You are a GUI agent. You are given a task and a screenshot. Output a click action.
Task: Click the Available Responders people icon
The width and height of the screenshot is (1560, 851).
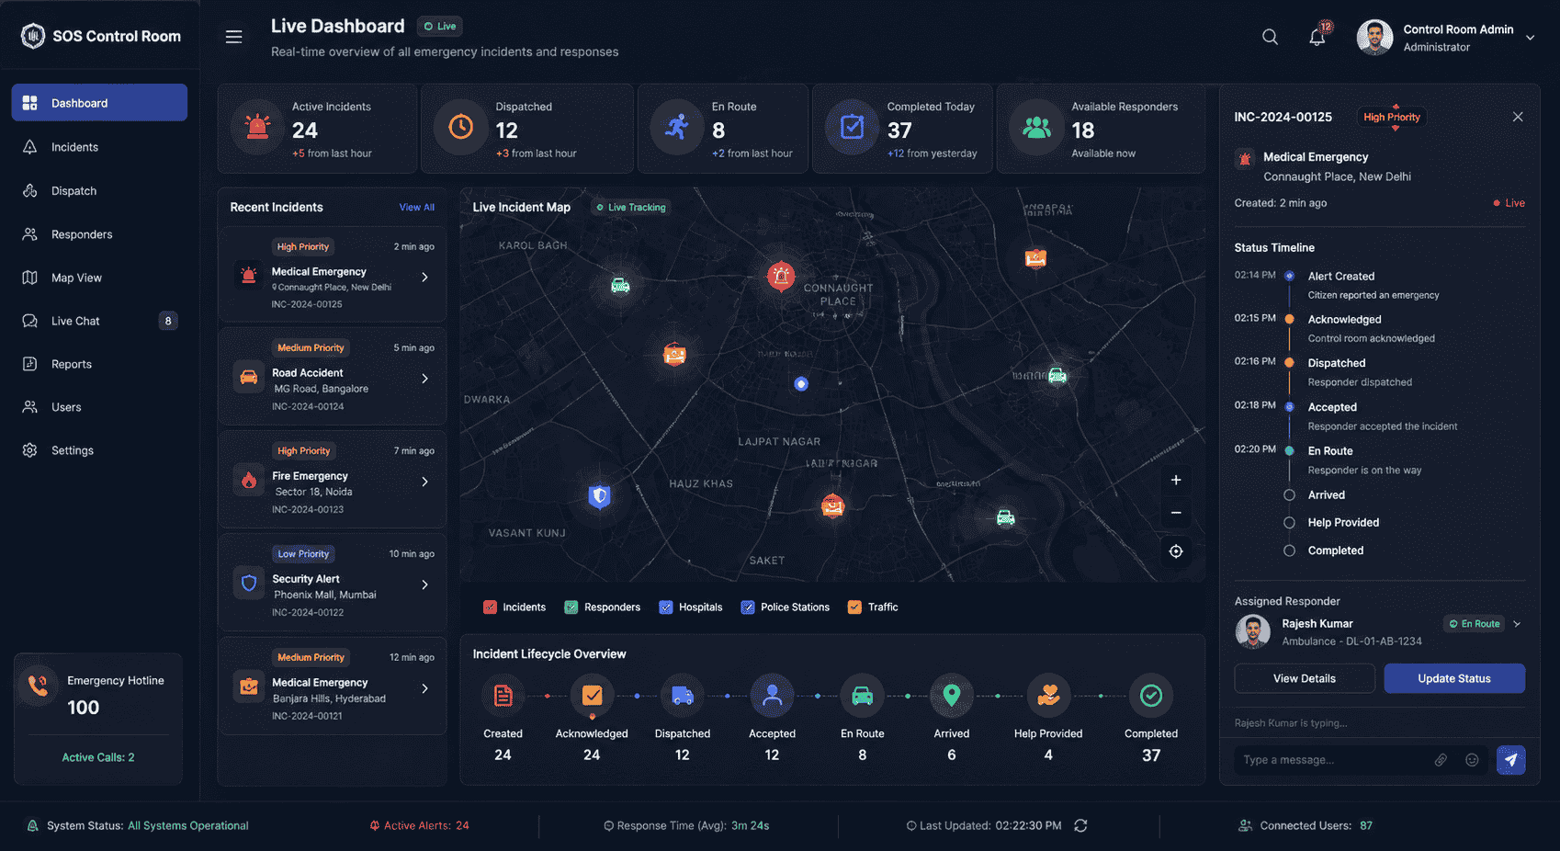pos(1036,127)
